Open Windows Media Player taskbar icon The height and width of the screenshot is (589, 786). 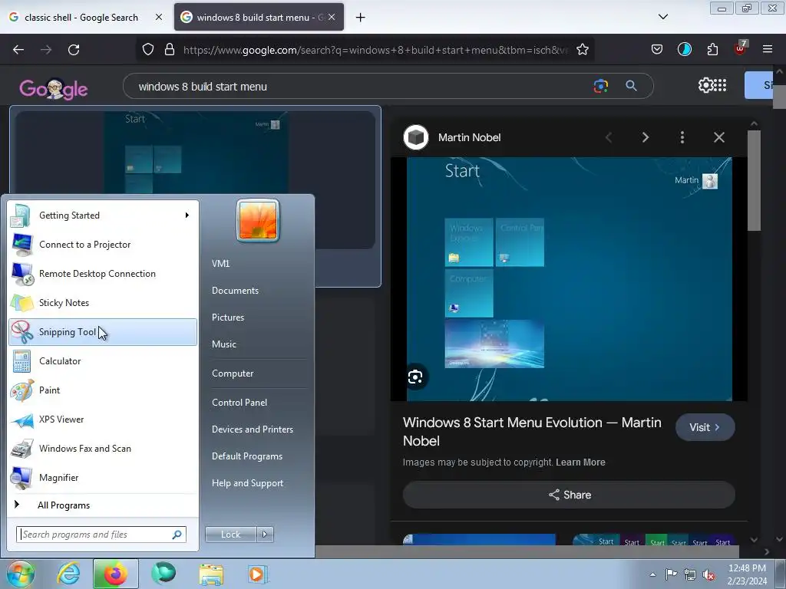point(258,574)
